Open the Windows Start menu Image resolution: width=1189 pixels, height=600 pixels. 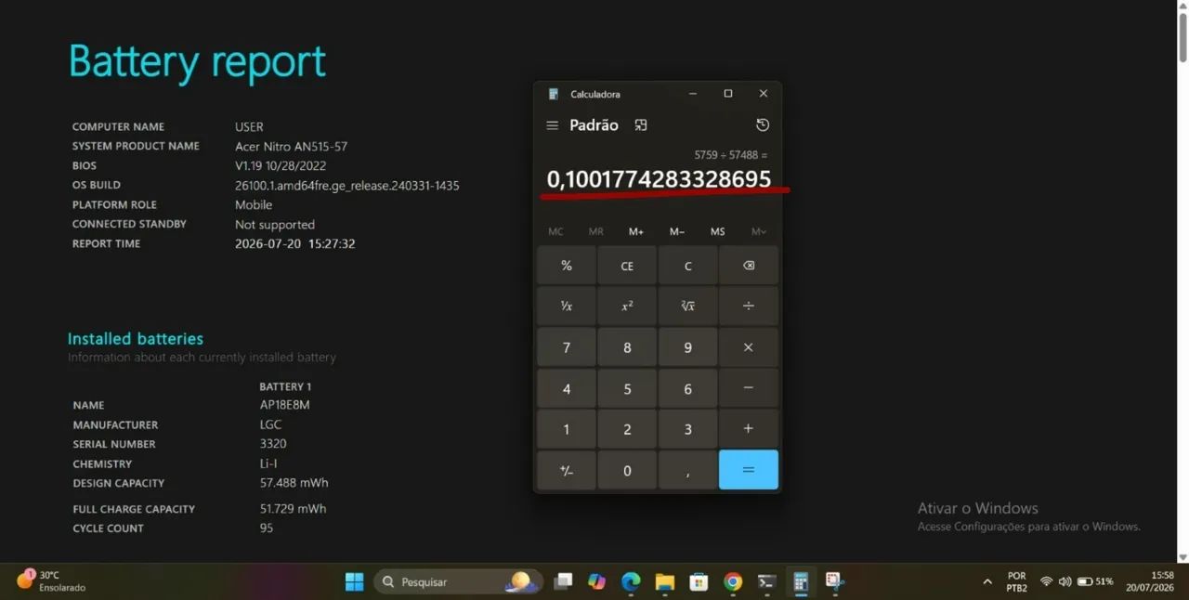pyautogui.click(x=355, y=581)
